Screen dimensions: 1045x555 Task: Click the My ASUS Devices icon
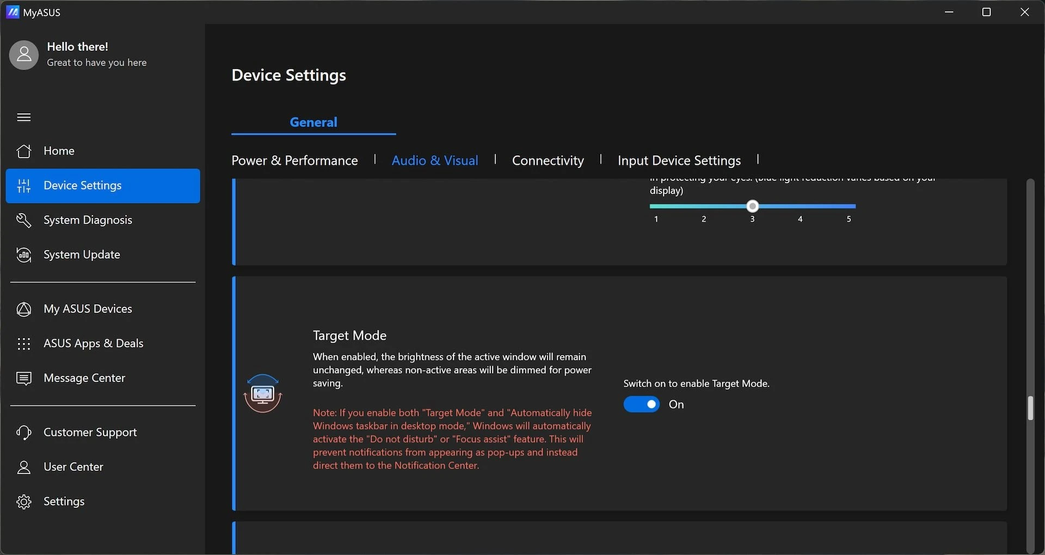pyautogui.click(x=24, y=309)
